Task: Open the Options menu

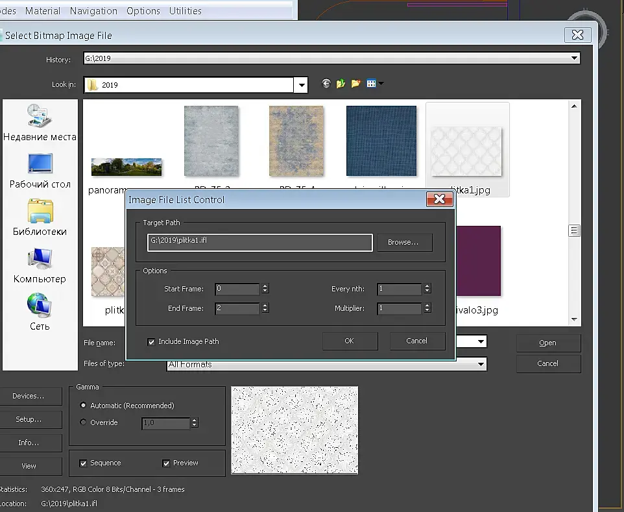Action: click(143, 11)
